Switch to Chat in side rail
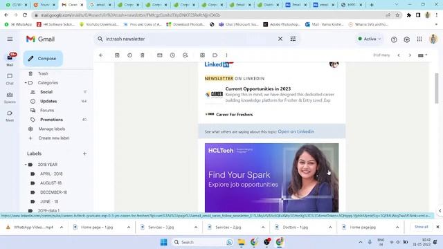Image resolution: width=443 pixels, height=249 pixels. 10,79
